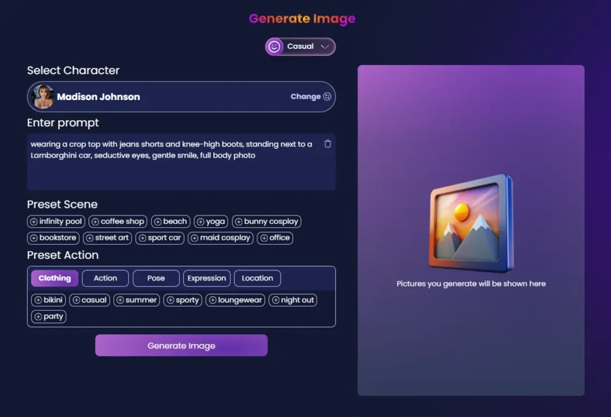This screenshot has height=417, width=611.
Task: Open the Casual mood dropdown
Action: [323, 46]
